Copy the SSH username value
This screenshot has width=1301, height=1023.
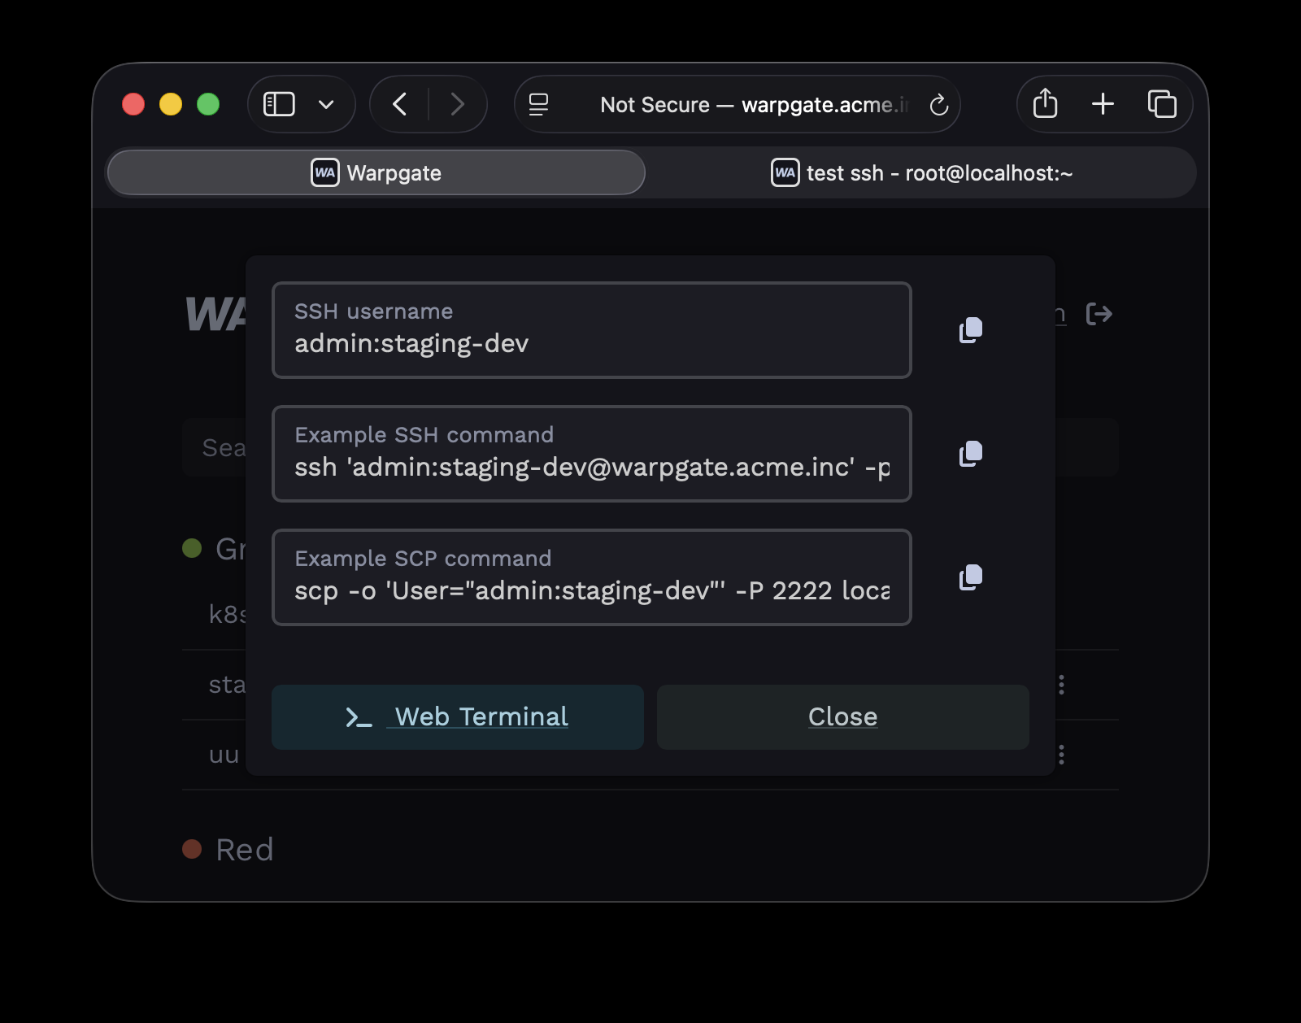point(971,330)
